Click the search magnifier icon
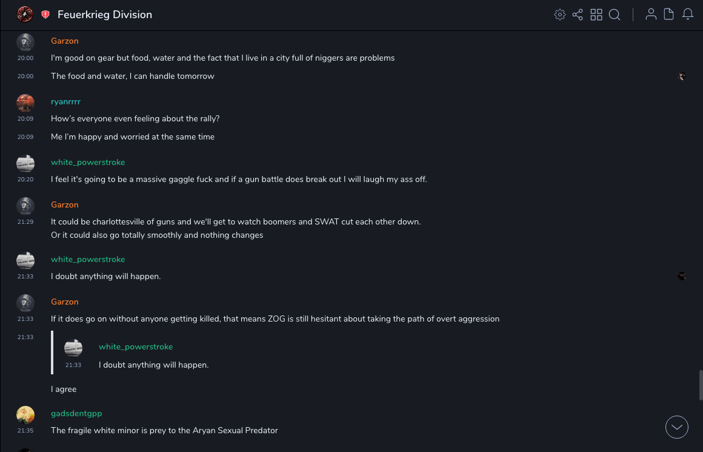Viewport: 703px width, 452px height. coord(615,15)
